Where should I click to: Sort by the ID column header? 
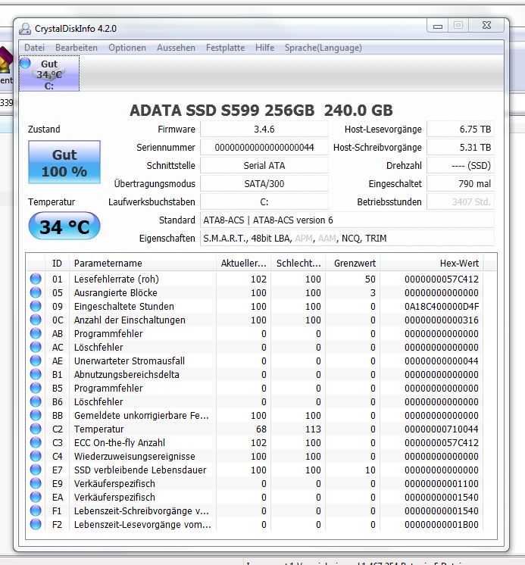pos(57,264)
